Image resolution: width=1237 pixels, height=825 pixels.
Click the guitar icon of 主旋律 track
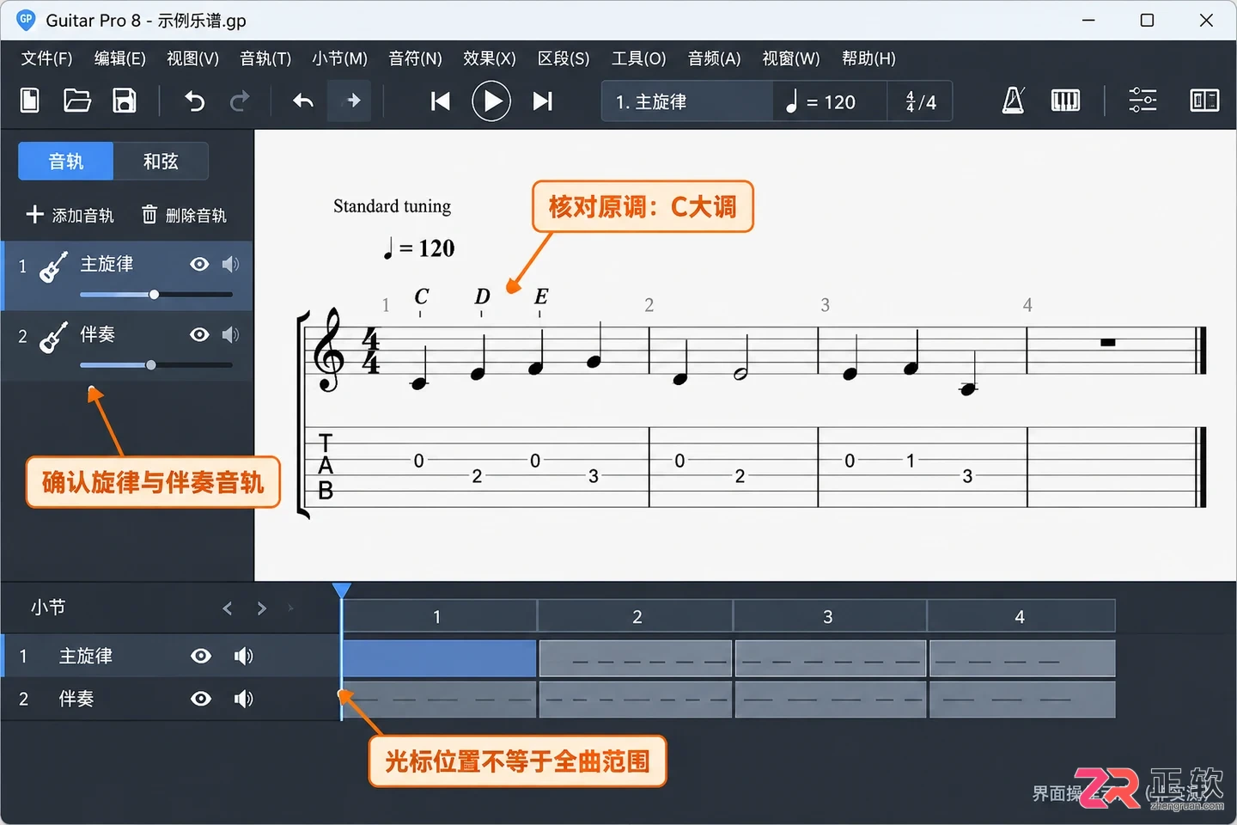54,266
